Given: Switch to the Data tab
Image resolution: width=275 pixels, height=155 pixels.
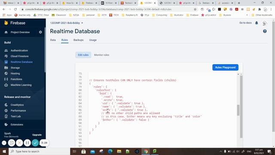Looking at the screenshot, I should point(53,40).
